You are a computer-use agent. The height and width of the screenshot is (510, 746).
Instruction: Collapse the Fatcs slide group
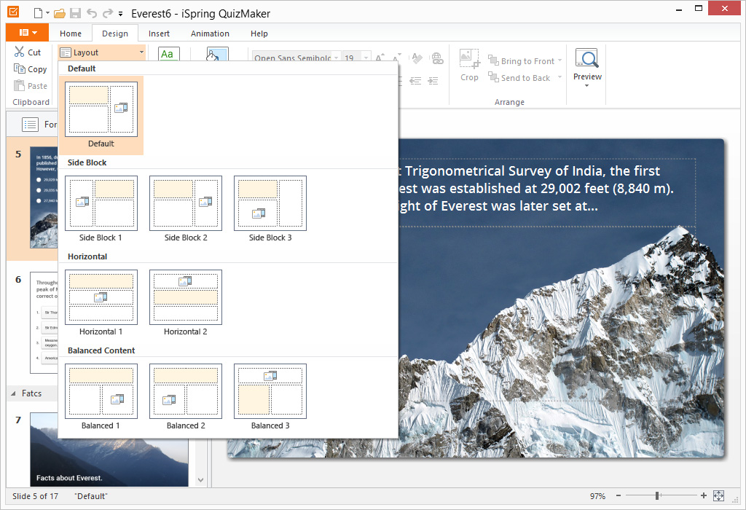(13, 393)
